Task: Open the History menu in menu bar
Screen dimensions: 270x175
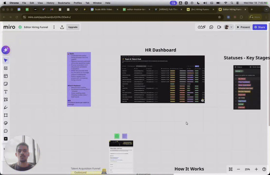Action: pos(50,3)
